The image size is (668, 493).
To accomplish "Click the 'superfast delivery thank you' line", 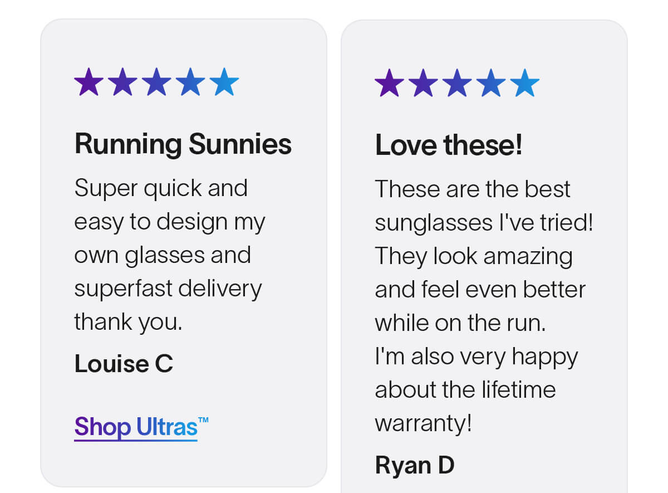I will [x=168, y=305].
